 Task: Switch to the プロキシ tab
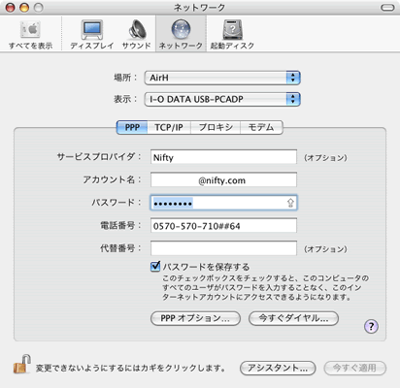[x=216, y=127]
